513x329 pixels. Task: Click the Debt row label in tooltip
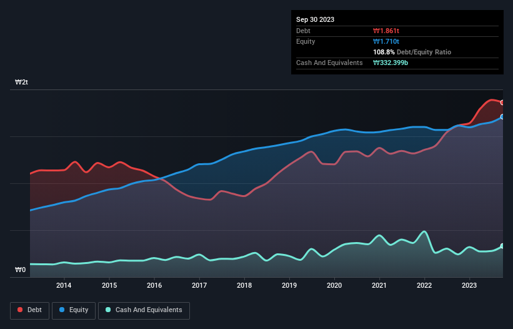pos(303,31)
